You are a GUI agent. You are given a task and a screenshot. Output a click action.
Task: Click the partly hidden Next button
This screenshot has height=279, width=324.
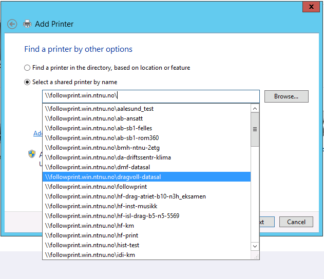[x=267, y=222]
